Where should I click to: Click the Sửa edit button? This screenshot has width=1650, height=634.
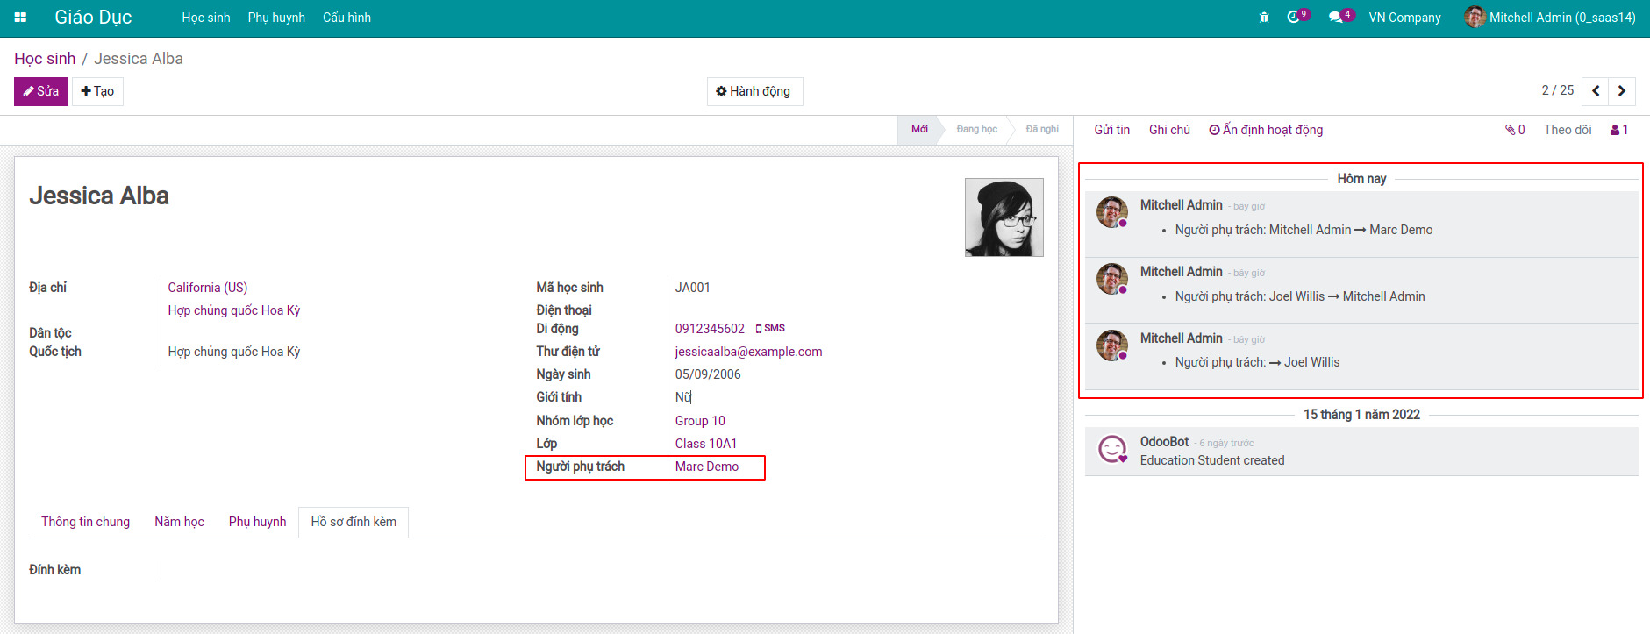pyautogui.click(x=41, y=91)
